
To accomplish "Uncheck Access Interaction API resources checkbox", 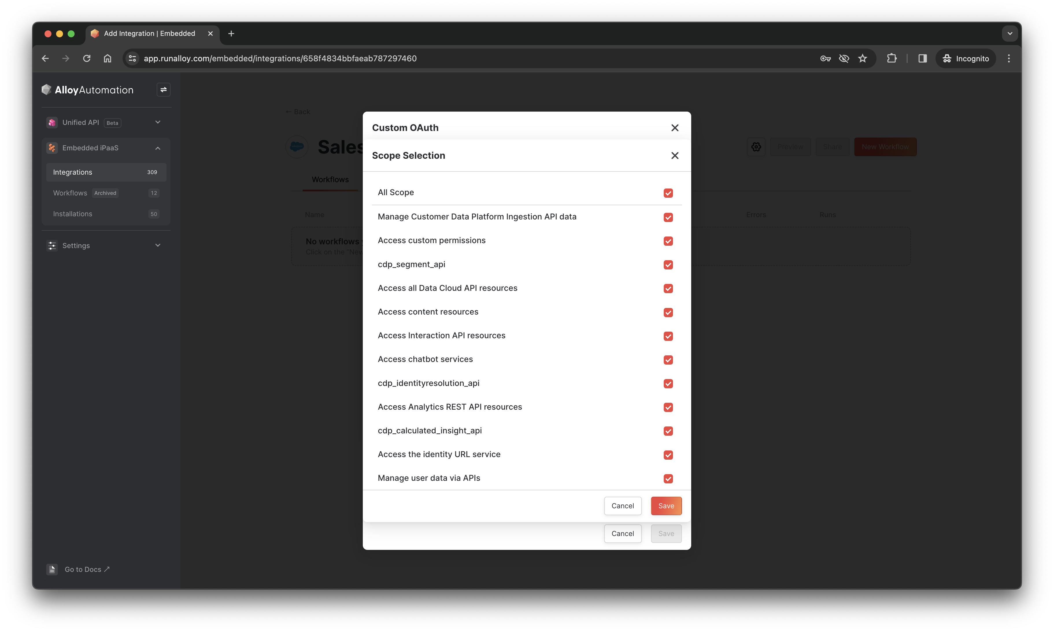I will pos(668,336).
